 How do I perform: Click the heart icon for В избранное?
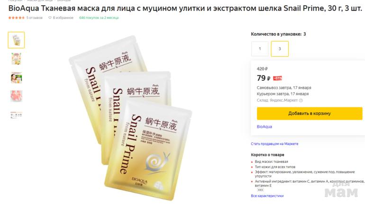point(50,18)
